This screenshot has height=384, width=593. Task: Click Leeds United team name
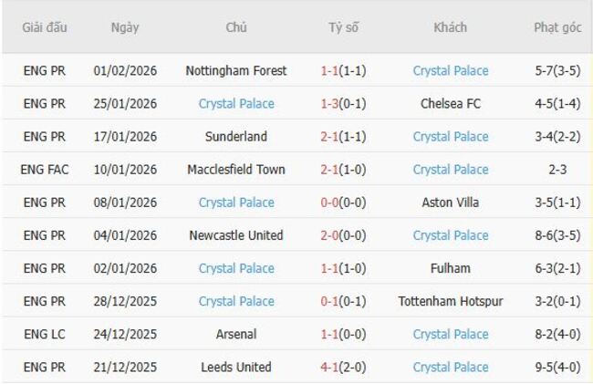coord(236,367)
